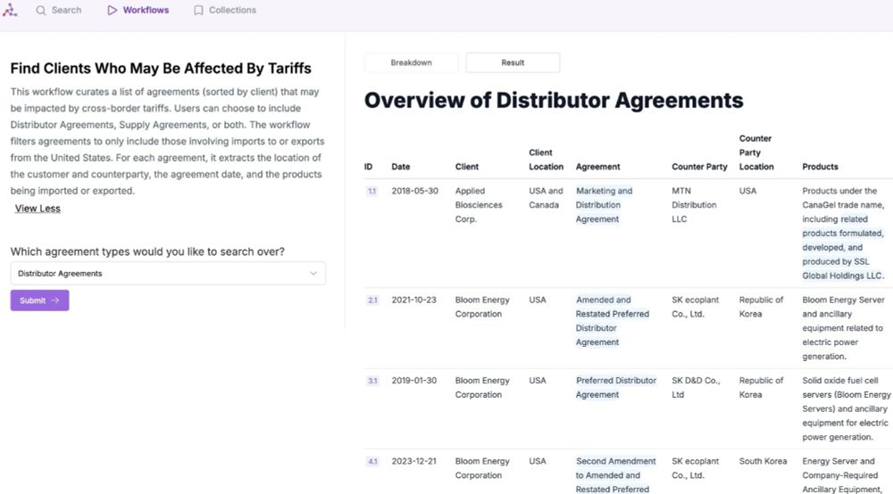Click the Search magnifier icon
The height and width of the screenshot is (494, 893).
pyautogui.click(x=40, y=10)
